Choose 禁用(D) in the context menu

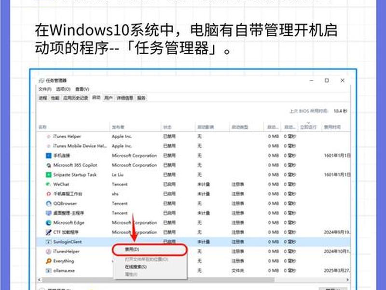click(150, 249)
